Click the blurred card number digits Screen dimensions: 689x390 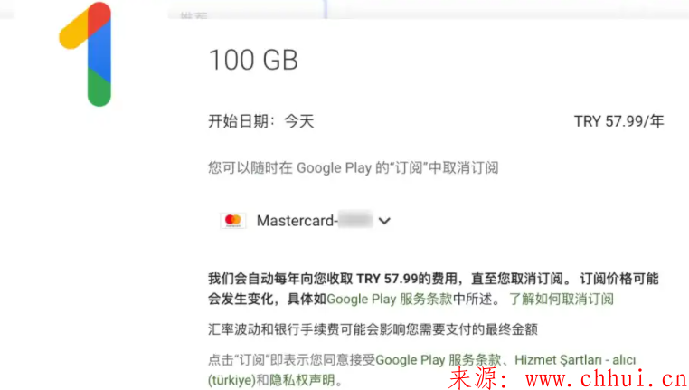355,220
